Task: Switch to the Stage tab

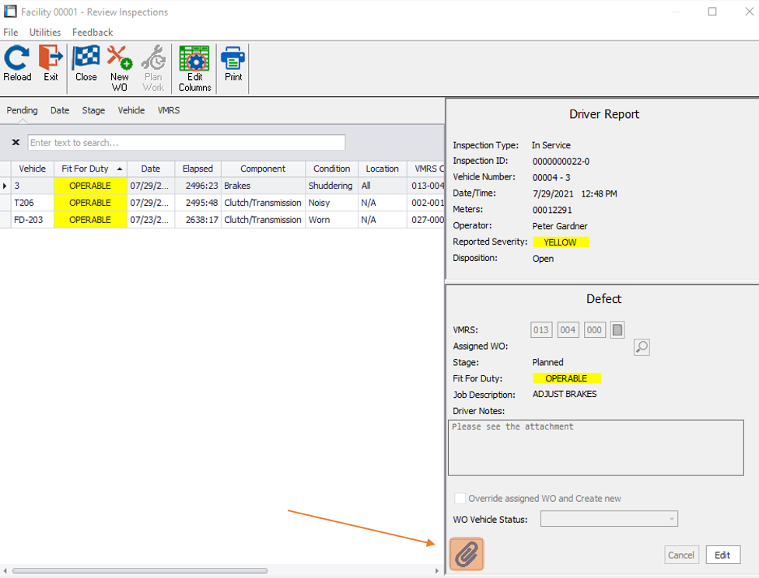Action: (x=93, y=110)
